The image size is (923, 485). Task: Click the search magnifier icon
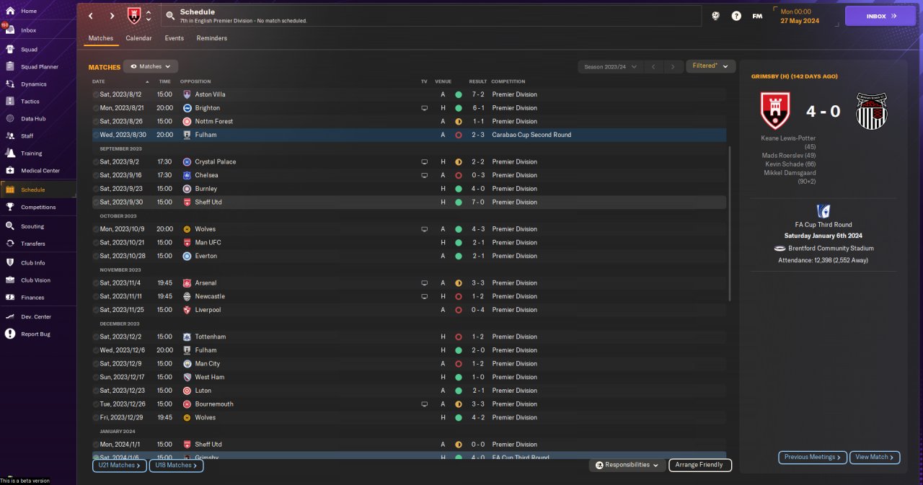(x=170, y=15)
